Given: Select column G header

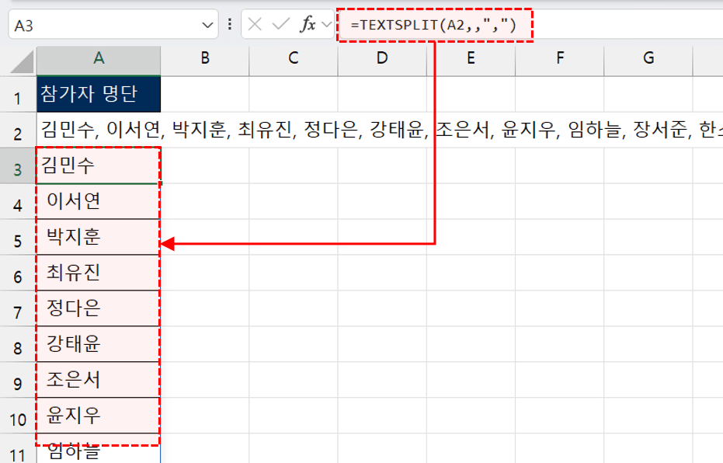Looking at the screenshot, I should [x=648, y=58].
